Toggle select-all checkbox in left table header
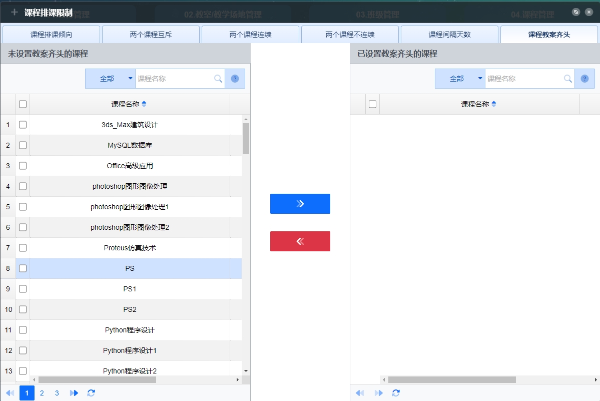Image resolution: width=600 pixels, height=401 pixels. coord(23,104)
